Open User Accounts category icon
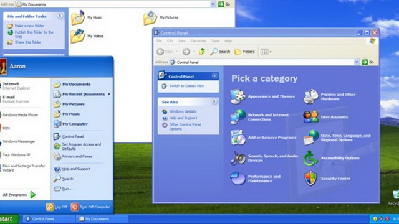This screenshot has width=399, height=224. coord(310,117)
